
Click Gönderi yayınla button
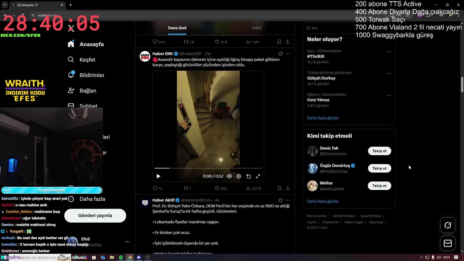point(95,215)
